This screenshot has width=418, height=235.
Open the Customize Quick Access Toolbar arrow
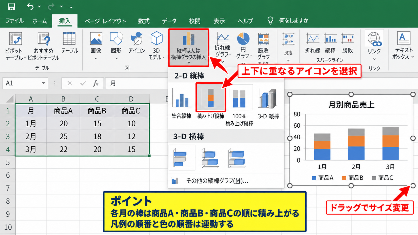(71, 7)
